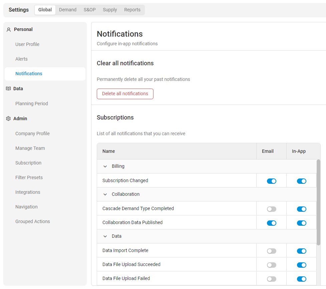This screenshot has height=289, width=326.
Task: Enable Email toggle for Cascade Demand Type Completed
Action: 271,209
